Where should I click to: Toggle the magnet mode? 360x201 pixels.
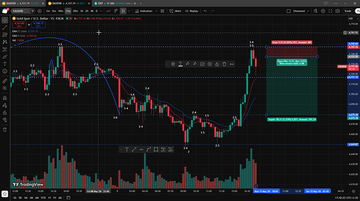point(5,98)
